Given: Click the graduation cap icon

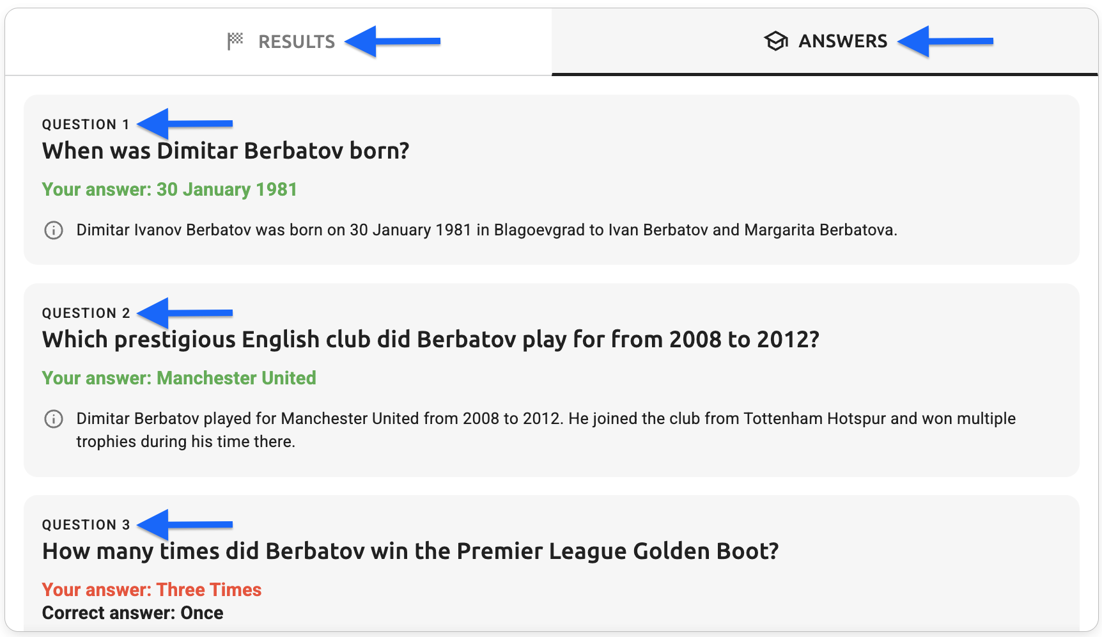Looking at the screenshot, I should (775, 42).
